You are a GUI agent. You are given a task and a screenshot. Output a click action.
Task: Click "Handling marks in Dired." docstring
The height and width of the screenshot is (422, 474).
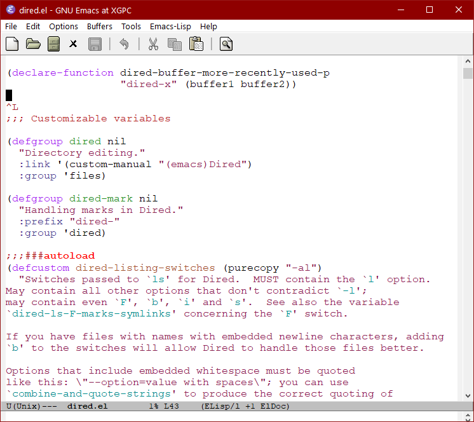[101, 210]
